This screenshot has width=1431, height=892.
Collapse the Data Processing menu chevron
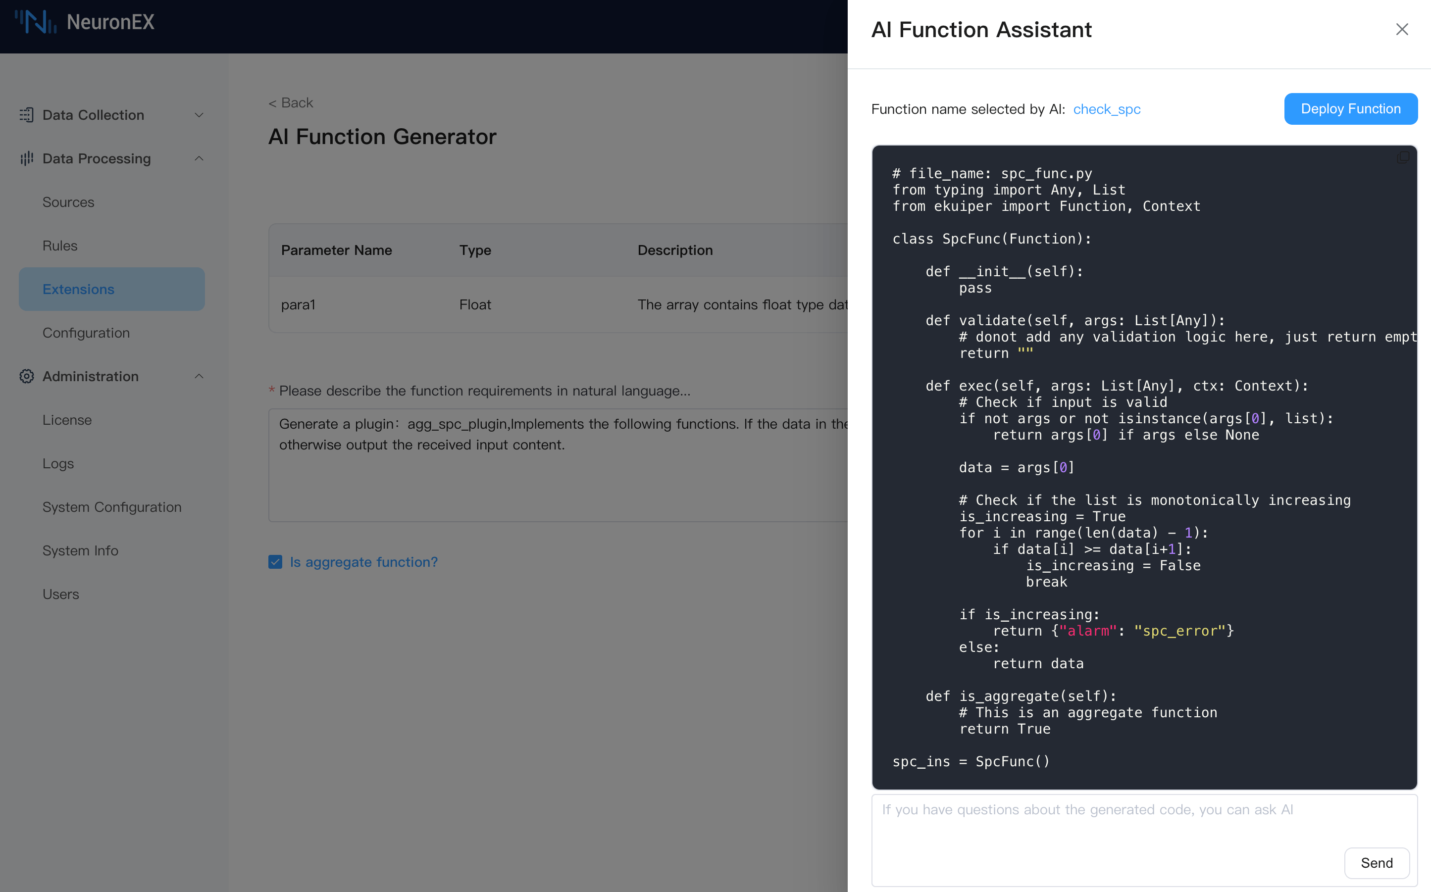click(199, 159)
